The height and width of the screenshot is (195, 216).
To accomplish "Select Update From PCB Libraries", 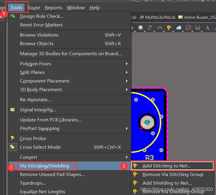I will point(69,120).
